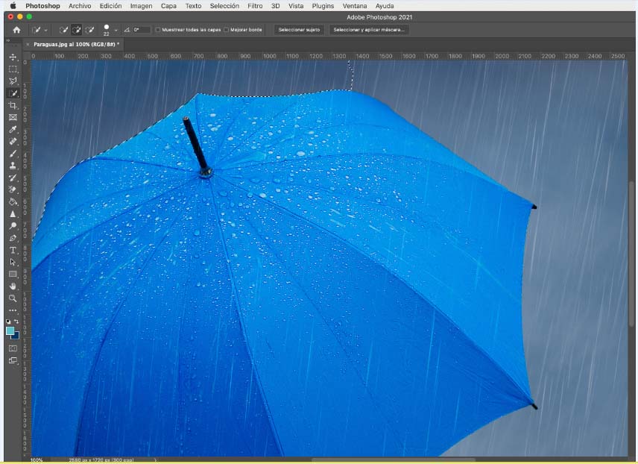
Task: Open the Filtro menu
Action: point(255,6)
